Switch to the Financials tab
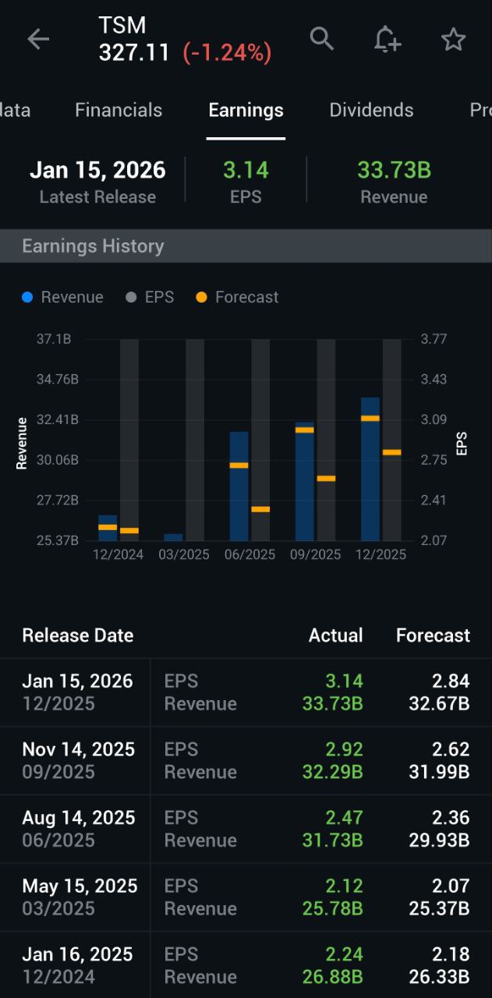This screenshot has width=492, height=998. pyautogui.click(x=119, y=110)
